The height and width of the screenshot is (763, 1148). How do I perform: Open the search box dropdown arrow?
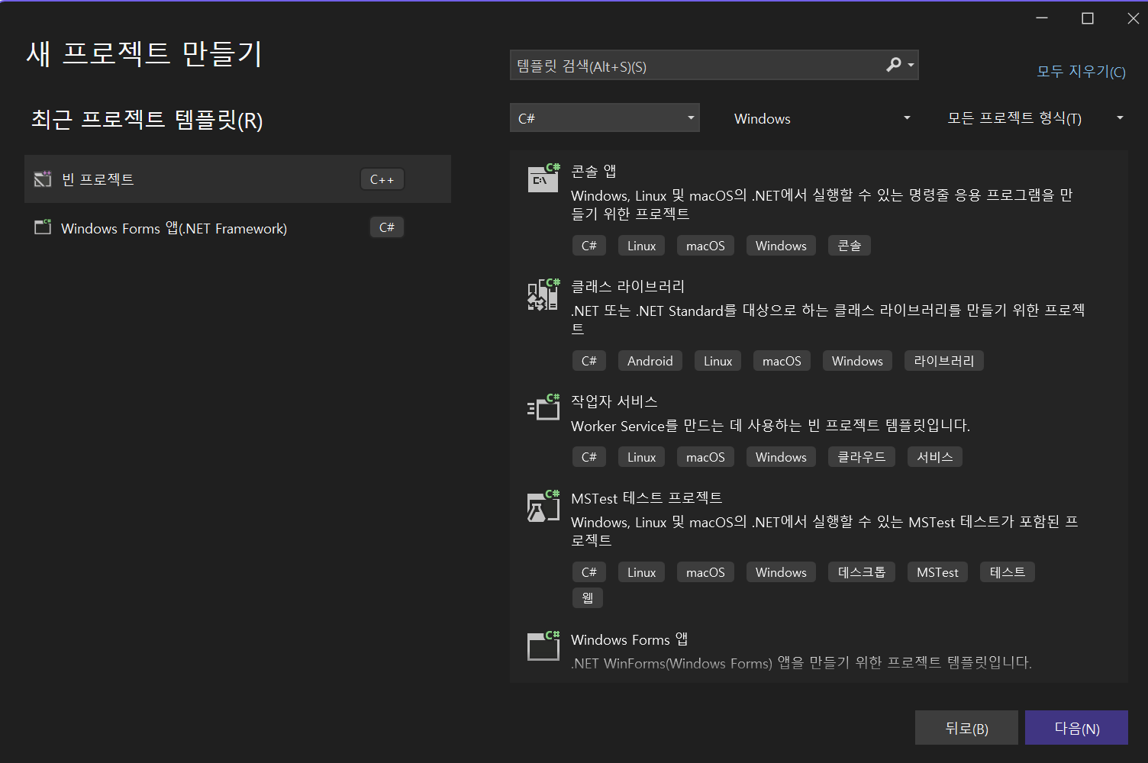(911, 66)
